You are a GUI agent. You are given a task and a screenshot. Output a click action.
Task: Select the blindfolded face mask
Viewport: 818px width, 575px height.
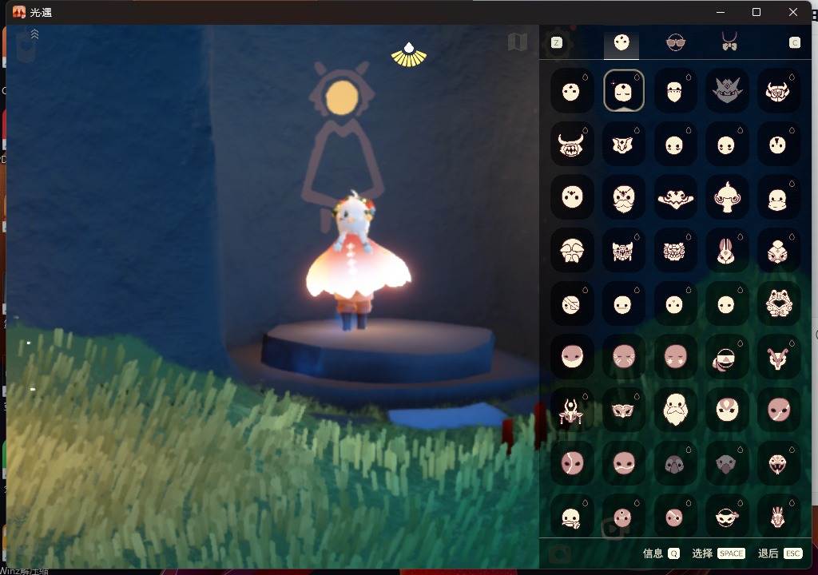pos(727,358)
